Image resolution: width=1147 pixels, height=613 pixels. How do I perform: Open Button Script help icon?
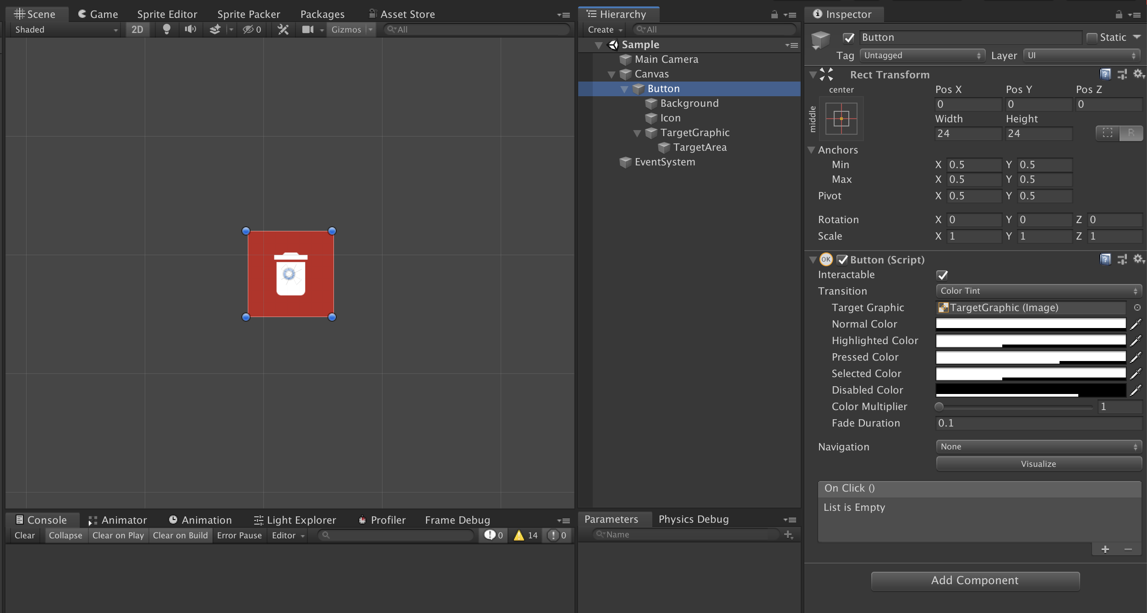click(1105, 260)
